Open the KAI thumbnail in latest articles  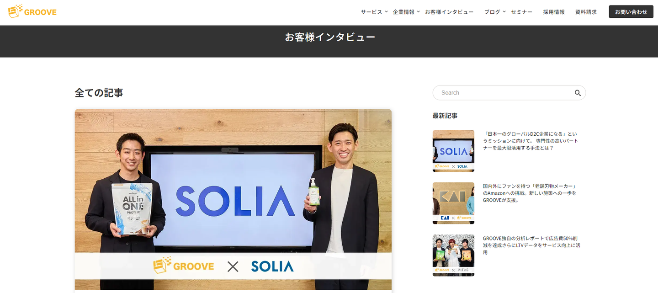pyautogui.click(x=453, y=203)
